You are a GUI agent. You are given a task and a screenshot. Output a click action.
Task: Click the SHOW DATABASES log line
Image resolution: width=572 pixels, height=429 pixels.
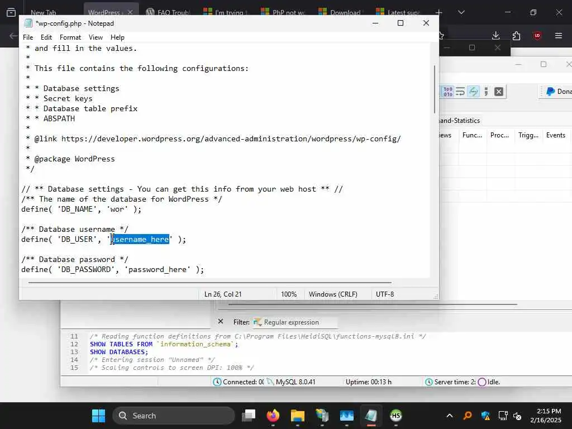[x=119, y=352]
